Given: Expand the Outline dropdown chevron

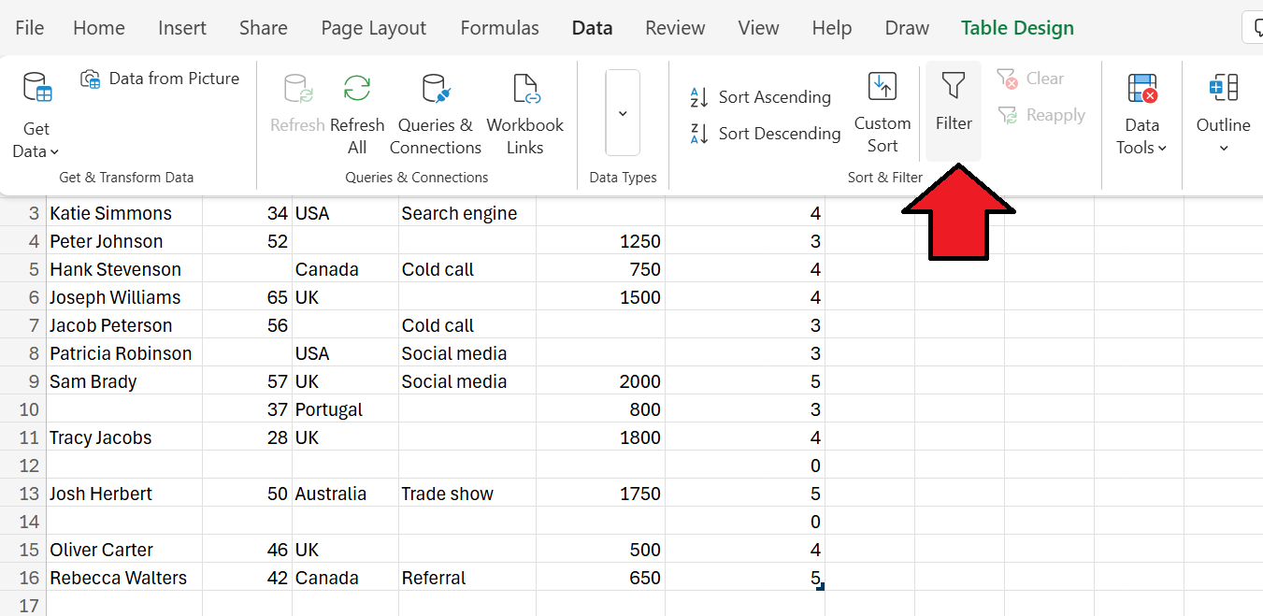Looking at the screenshot, I should coord(1223,148).
